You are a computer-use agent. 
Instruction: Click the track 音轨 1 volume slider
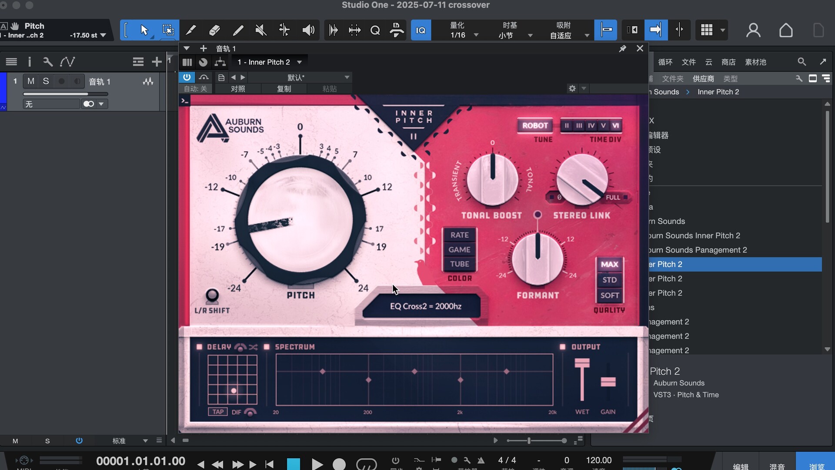pos(66,94)
